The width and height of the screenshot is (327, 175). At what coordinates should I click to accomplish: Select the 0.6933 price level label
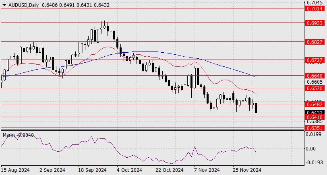tap(315, 23)
